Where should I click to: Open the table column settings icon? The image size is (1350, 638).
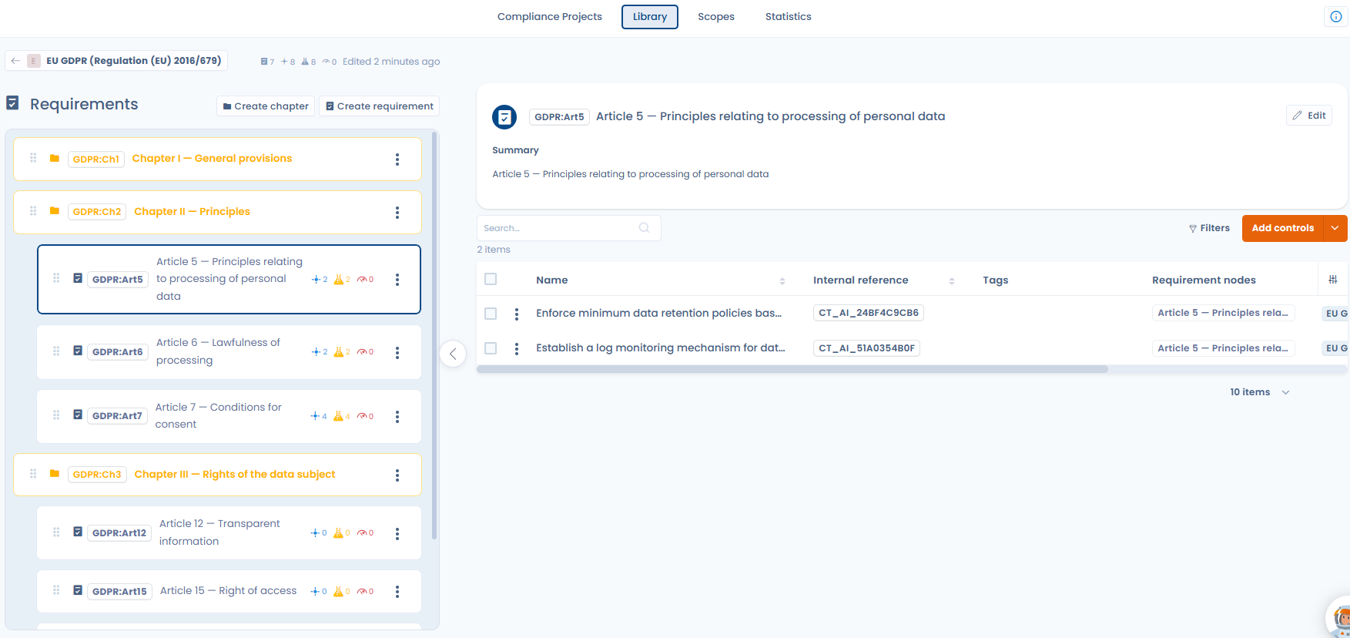[1333, 280]
